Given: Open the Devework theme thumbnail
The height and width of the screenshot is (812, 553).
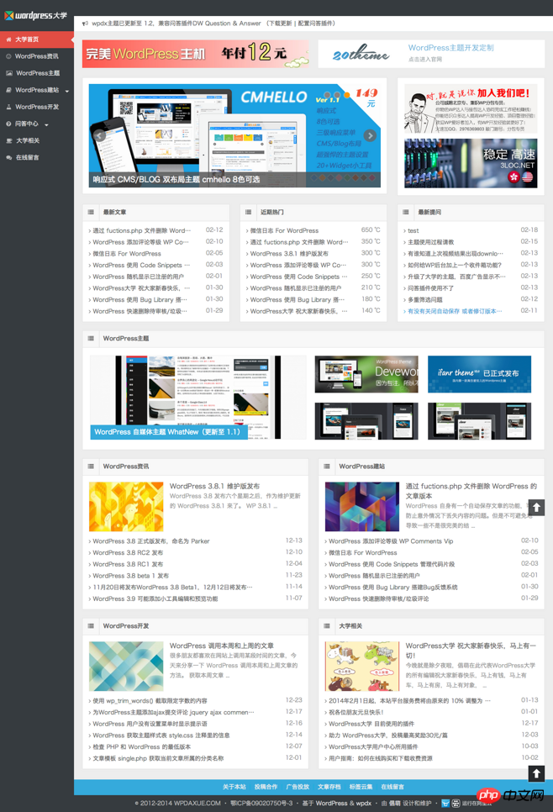Looking at the screenshot, I should click(366, 374).
